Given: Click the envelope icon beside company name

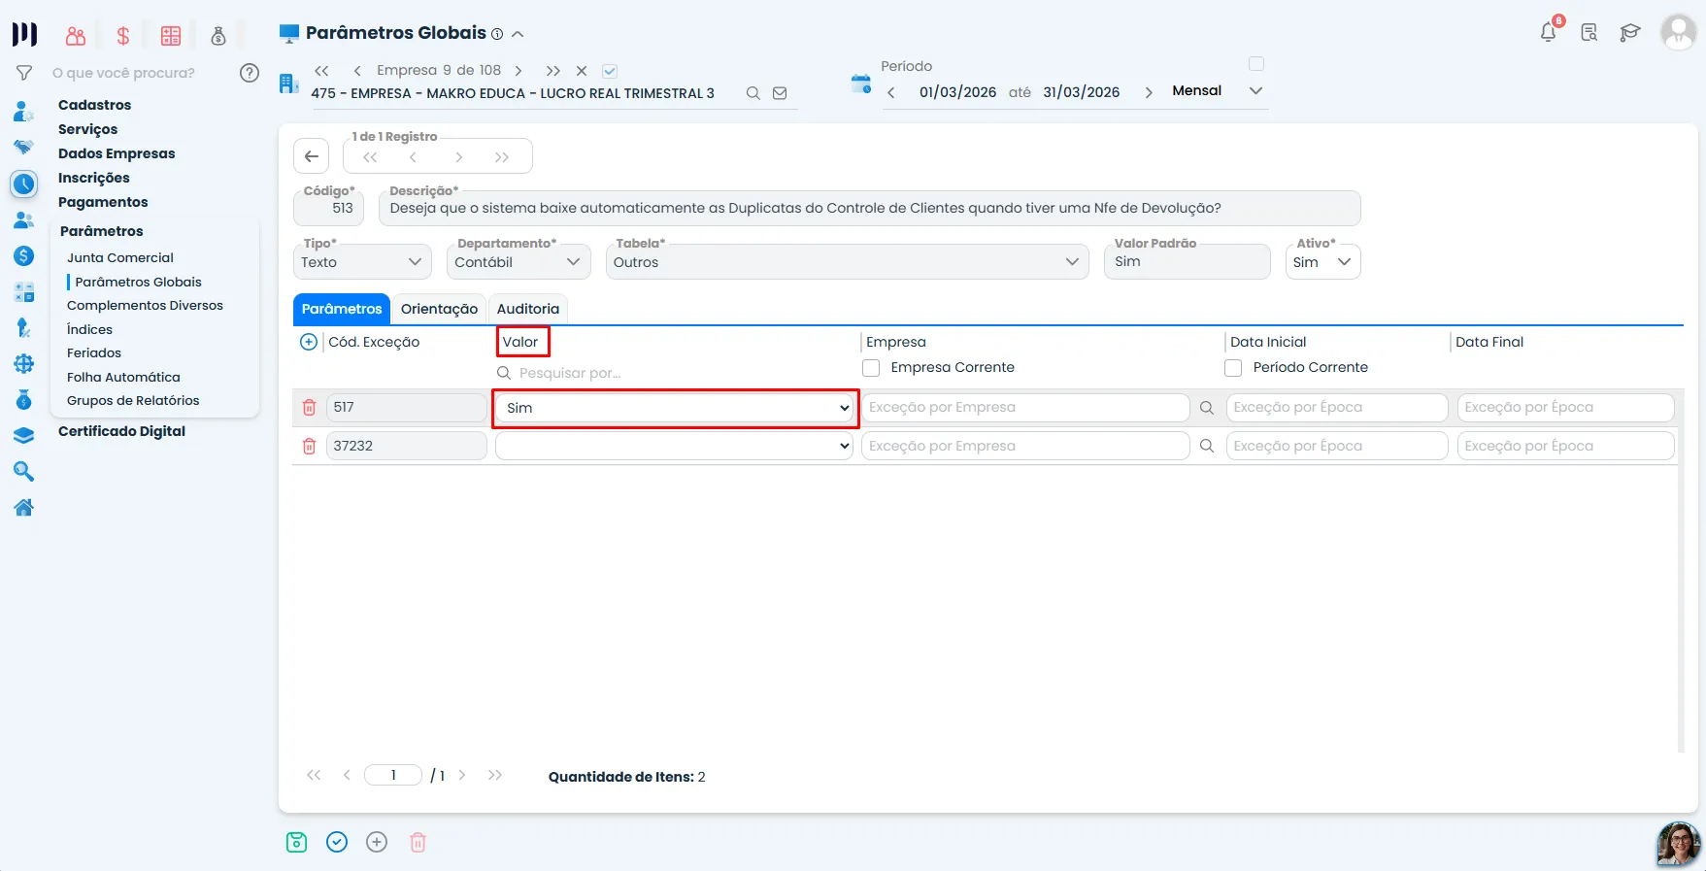Looking at the screenshot, I should pos(780,93).
